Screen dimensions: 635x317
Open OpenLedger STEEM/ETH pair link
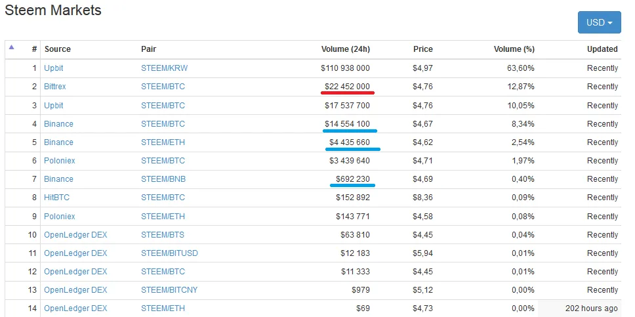pos(163,309)
